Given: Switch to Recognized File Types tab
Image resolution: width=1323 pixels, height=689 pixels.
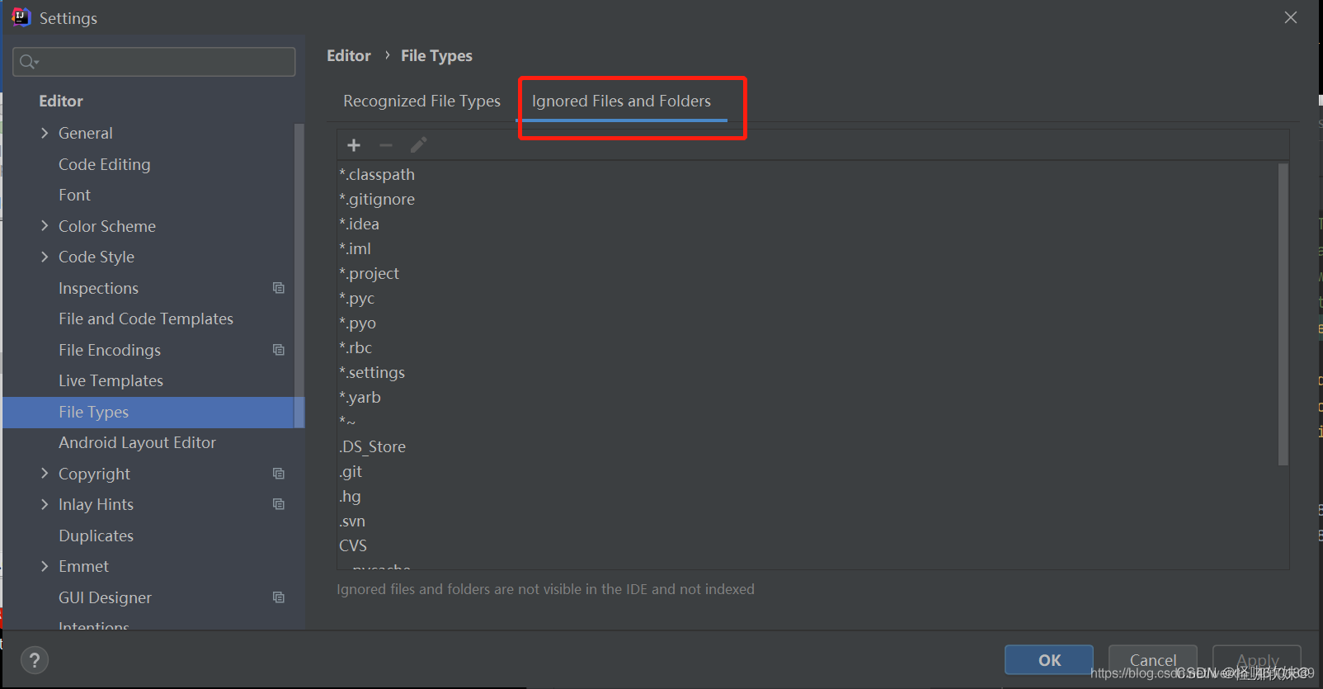Looking at the screenshot, I should pyautogui.click(x=421, y=101).
